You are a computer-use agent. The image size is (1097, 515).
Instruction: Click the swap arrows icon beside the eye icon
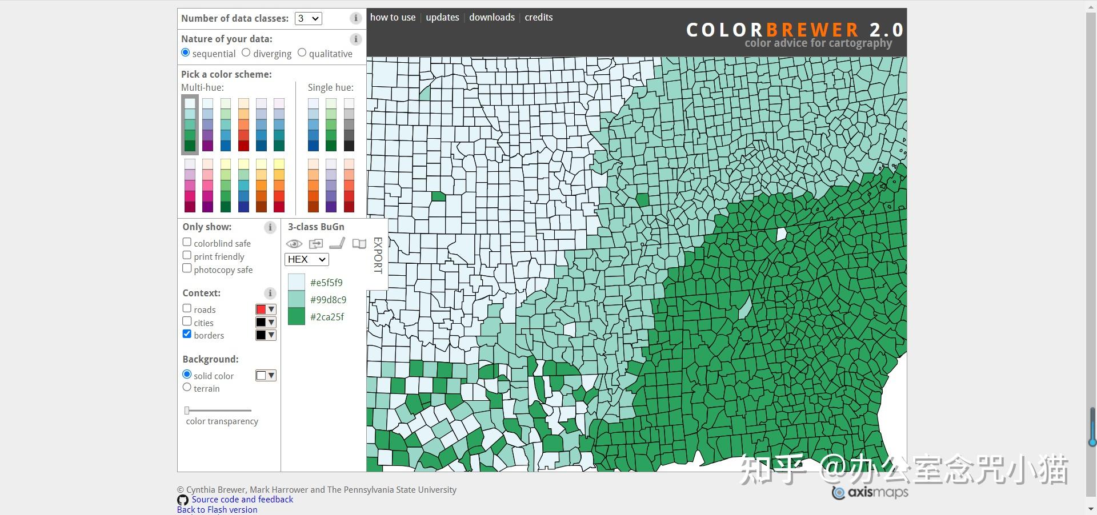click(x=315, y=244)
